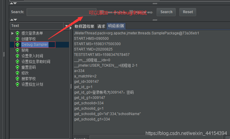Click the START.MS=1598317500300 line
Viewport: 230px width, 139px height.
pyautogui.click(x=97, y=44)
